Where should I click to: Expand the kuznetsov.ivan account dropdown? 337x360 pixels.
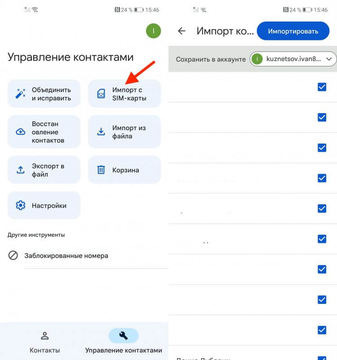pos(293,59)
